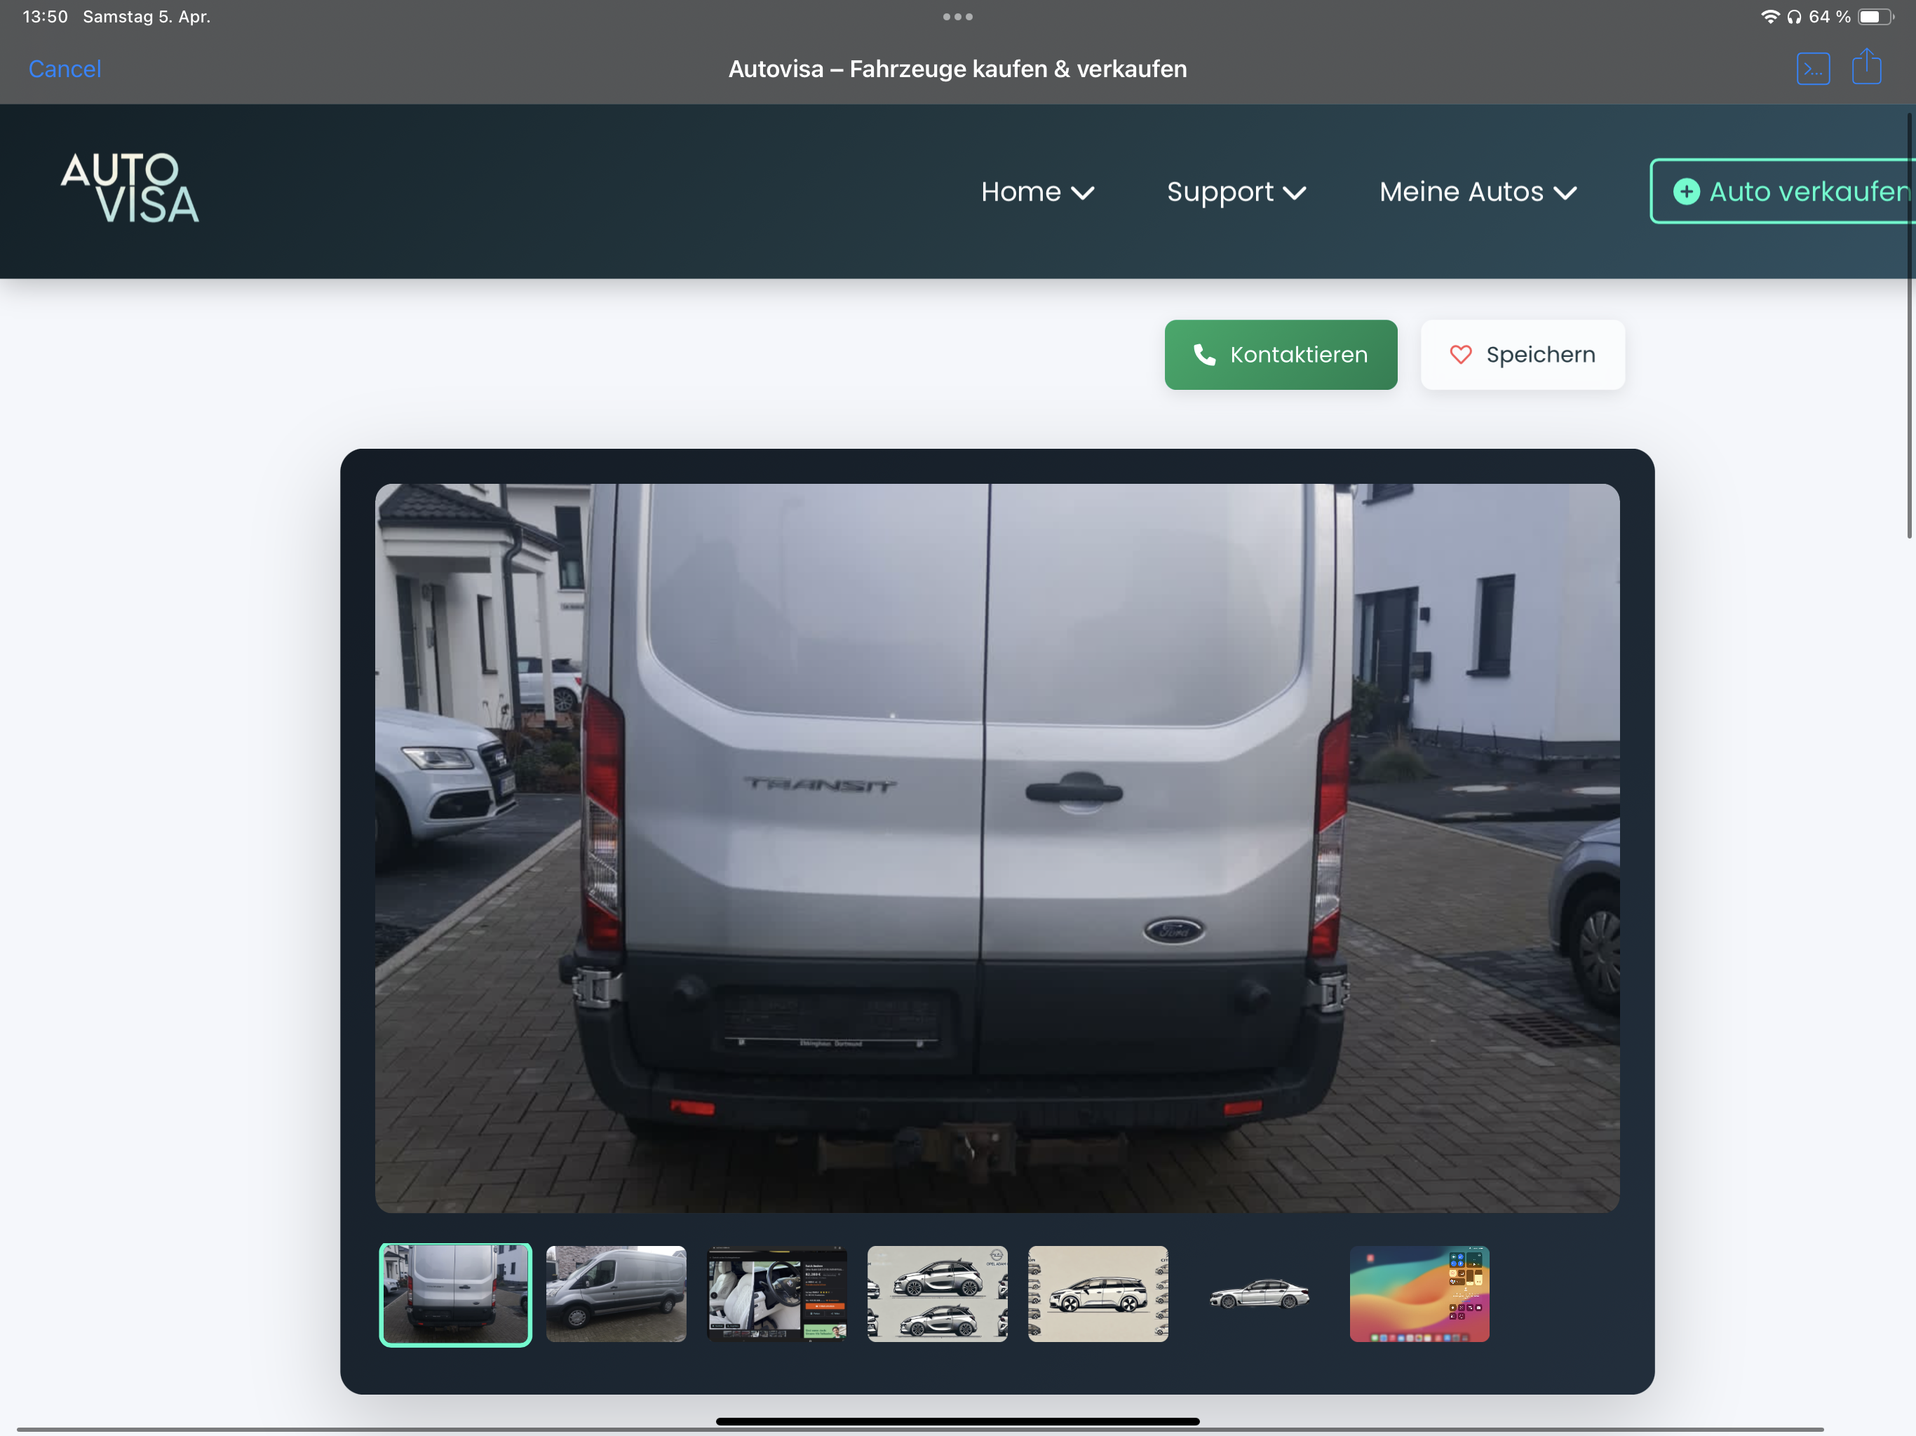
Task: Select the colorful iPad wallpaper thumbnail
Action: [1419, 1294]
